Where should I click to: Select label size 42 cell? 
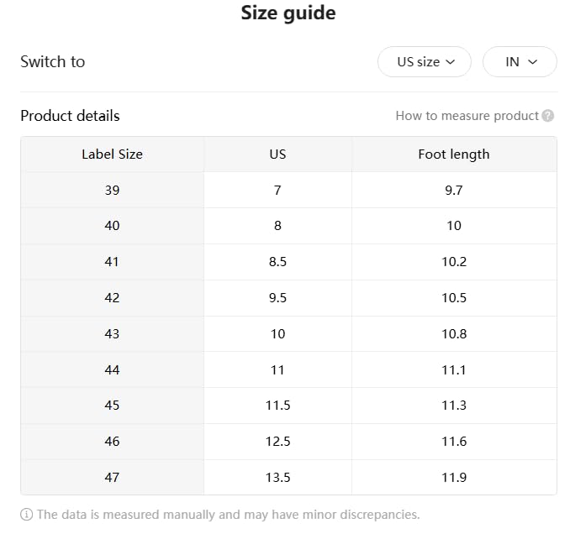point(112,298)
